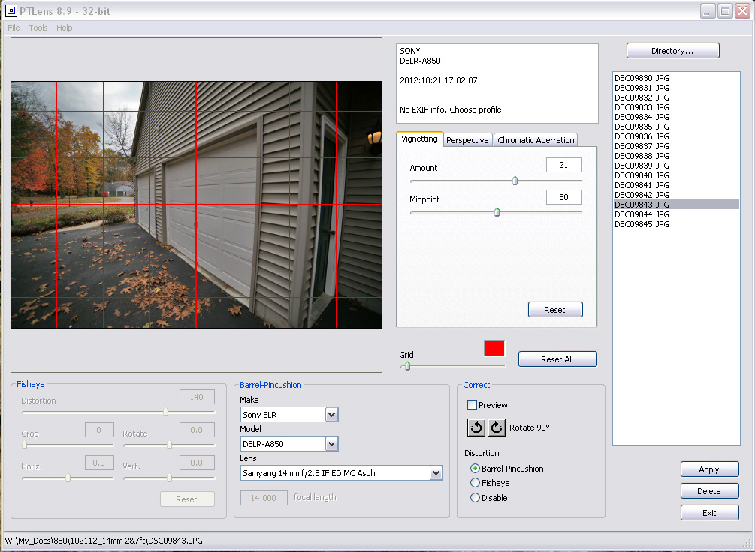Click the Fisheye Vert. slider handle
The image size is (755, 552).
(x=170, y=478)
